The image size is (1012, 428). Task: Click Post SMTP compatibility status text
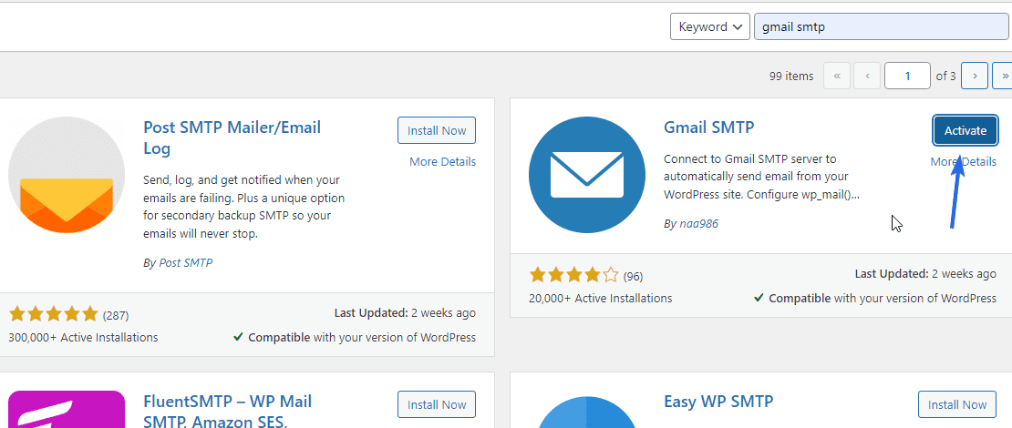355,337
